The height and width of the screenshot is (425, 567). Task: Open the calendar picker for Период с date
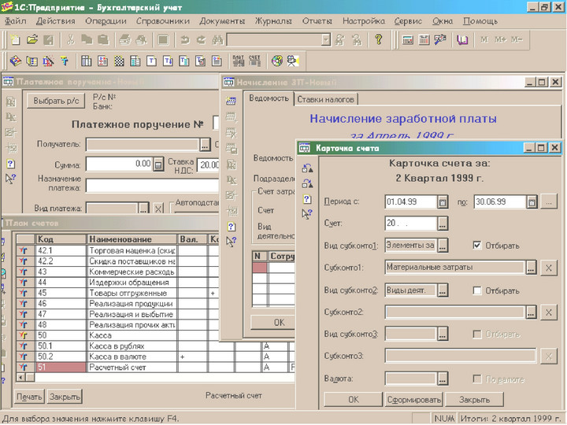tap(443, 201)
